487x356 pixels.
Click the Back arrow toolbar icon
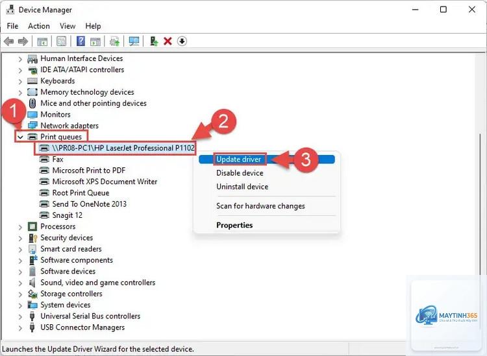tap(9, 41)
